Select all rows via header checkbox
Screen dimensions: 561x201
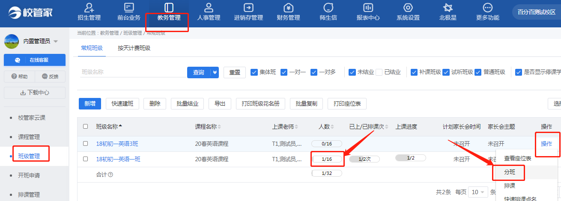tap(86, 127)
